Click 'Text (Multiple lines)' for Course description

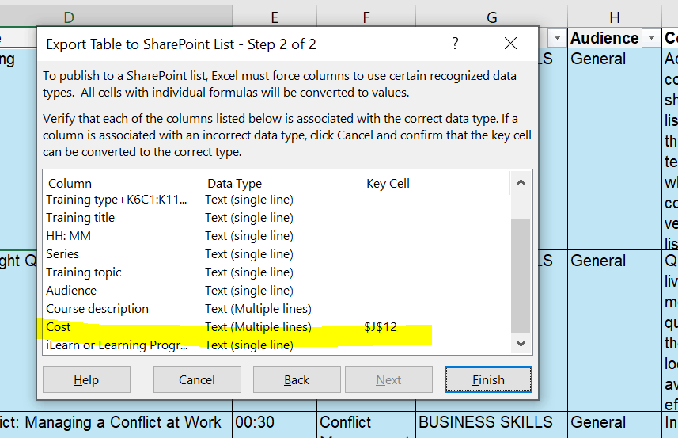(x=258, y=309)
